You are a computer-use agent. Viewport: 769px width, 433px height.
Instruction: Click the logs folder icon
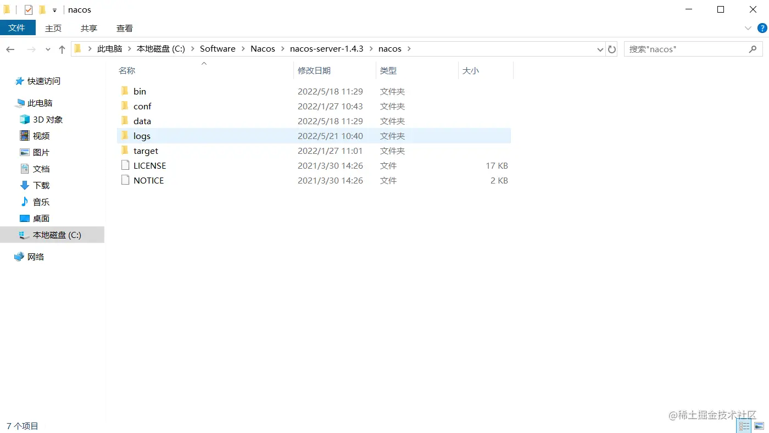(125, 136)
